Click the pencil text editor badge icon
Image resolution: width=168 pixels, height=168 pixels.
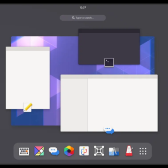pyautogui.click(x=28, y=107)
